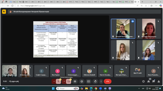163x91 pixels.
Task: Switch keyboard language УКР indicator
Action: (x=143, y=88)
